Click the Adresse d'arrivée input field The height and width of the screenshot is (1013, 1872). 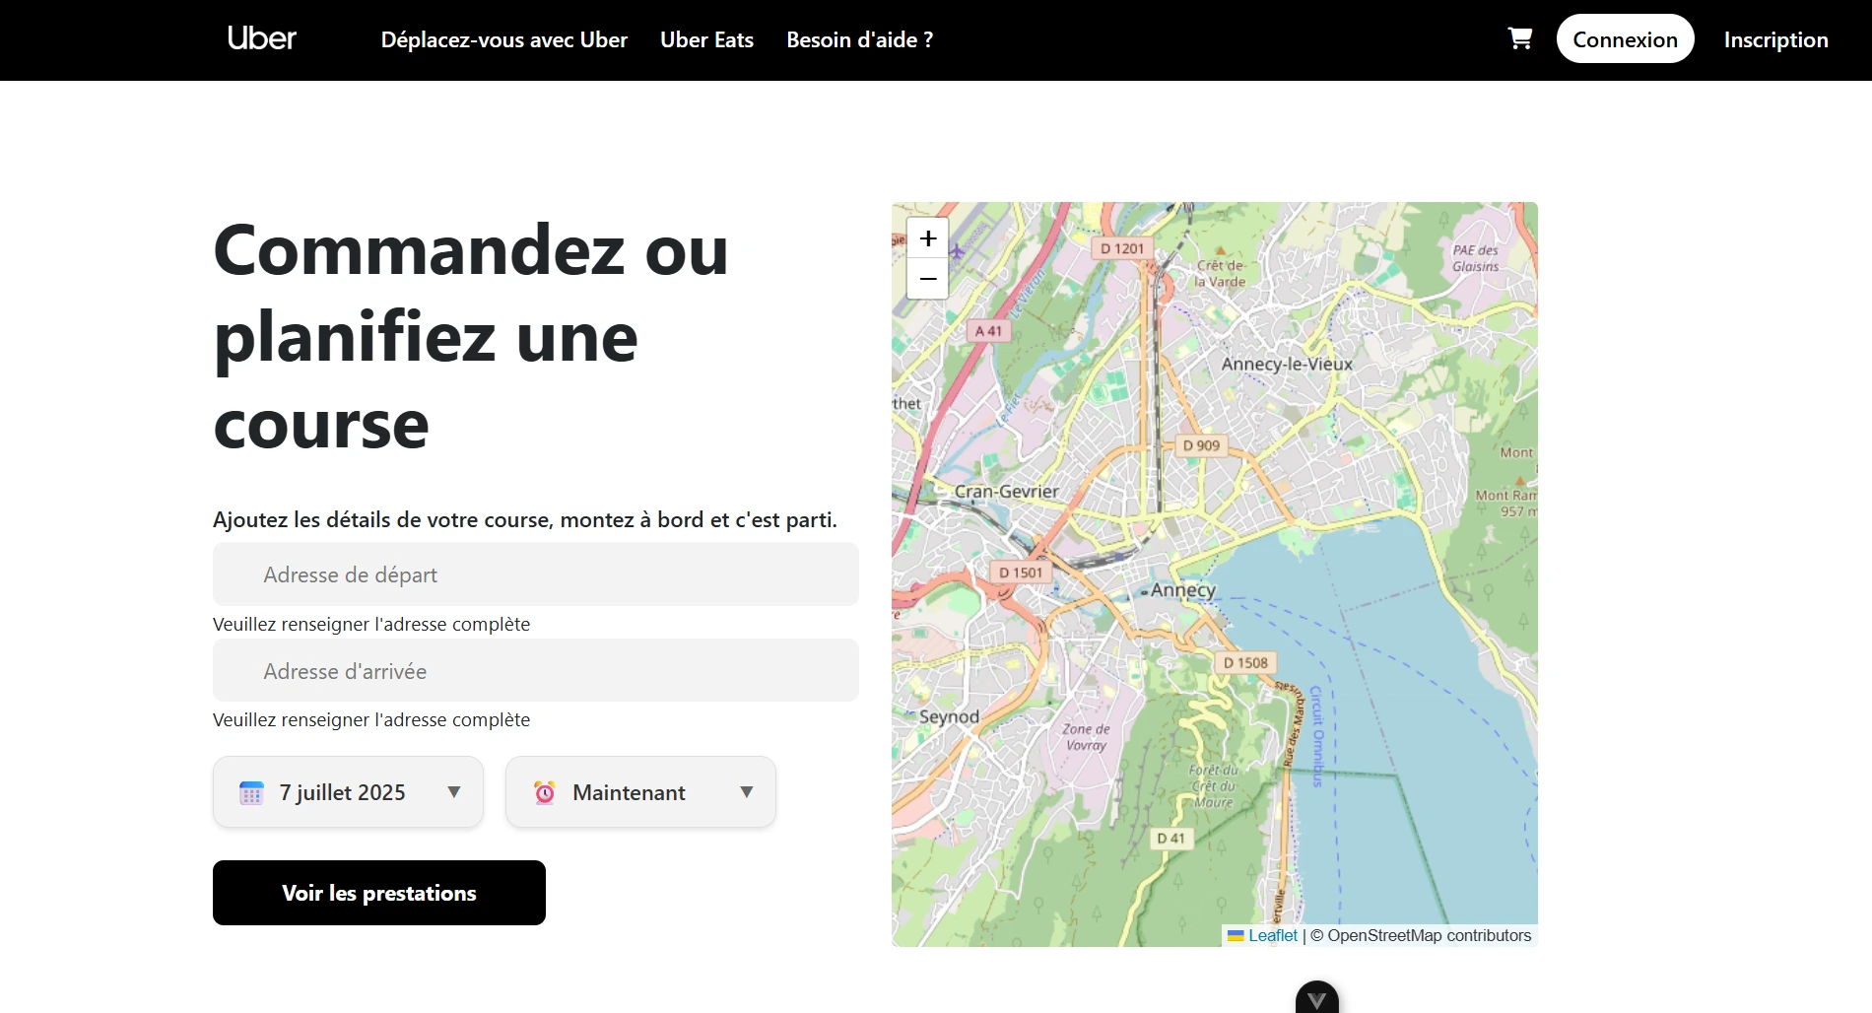click(x=535, y=670)
